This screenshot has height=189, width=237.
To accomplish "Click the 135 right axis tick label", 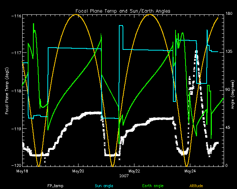I will point(229,53).
